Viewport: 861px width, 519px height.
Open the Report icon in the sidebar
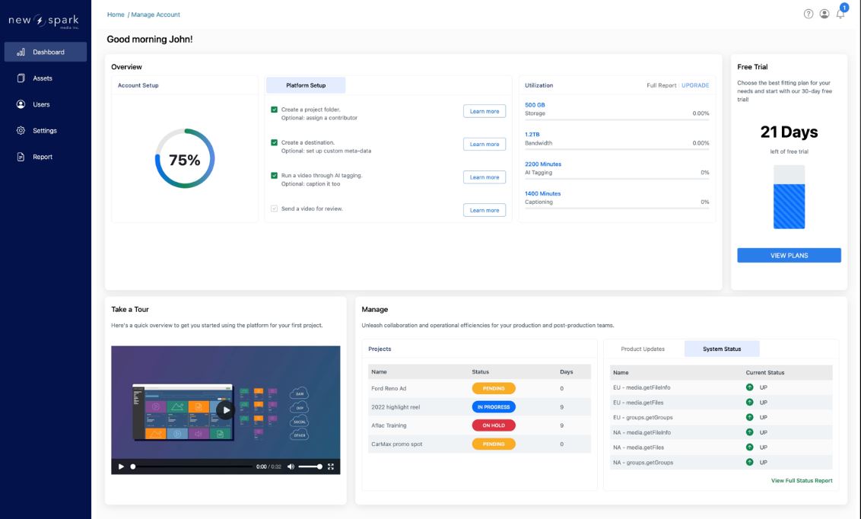21,156
